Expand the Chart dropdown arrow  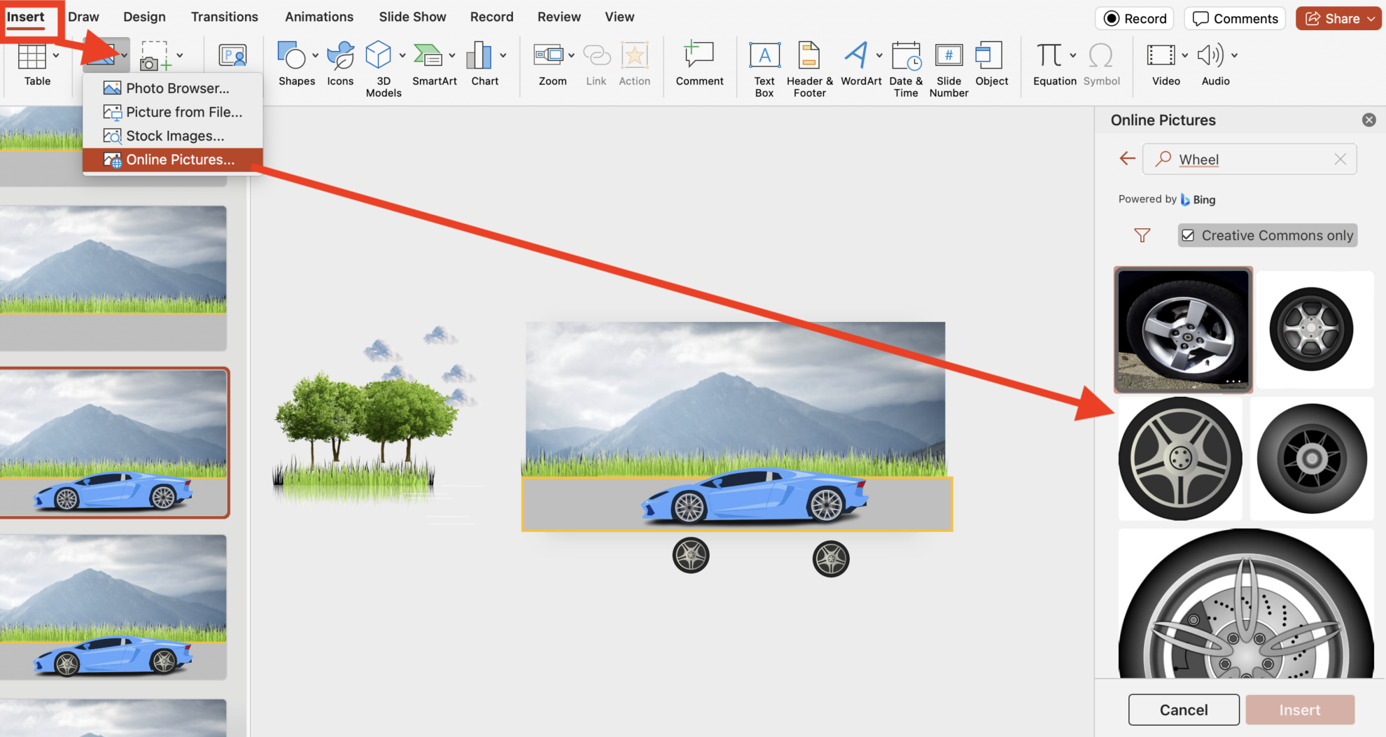pyautogui.click(x=503, y=55)
